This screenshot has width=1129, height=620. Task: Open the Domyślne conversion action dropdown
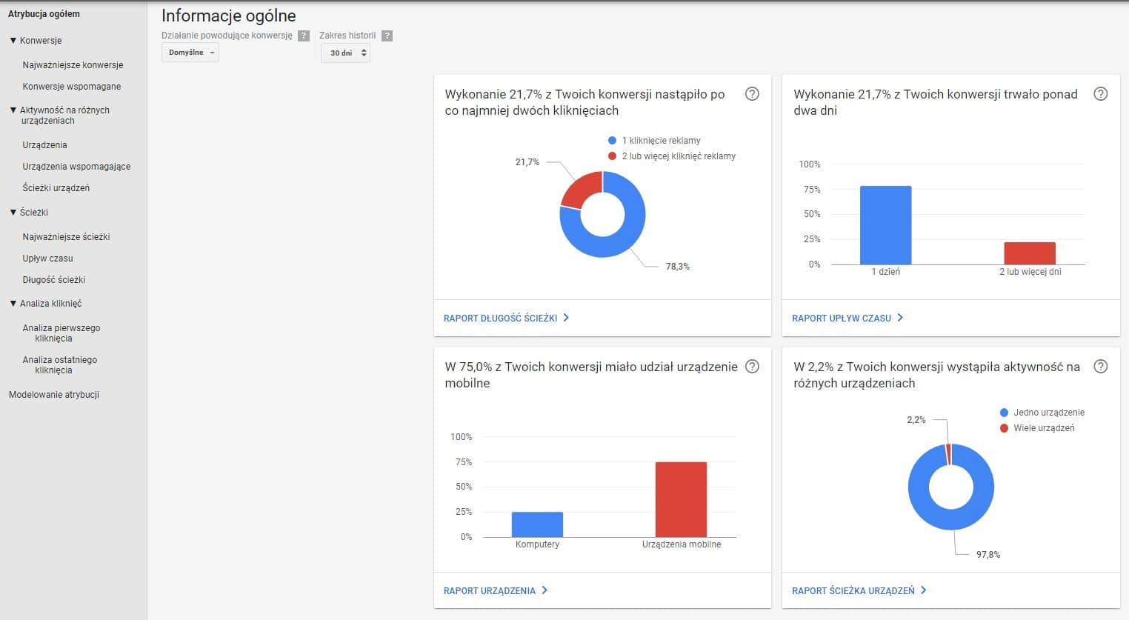[x=190, y=53]
